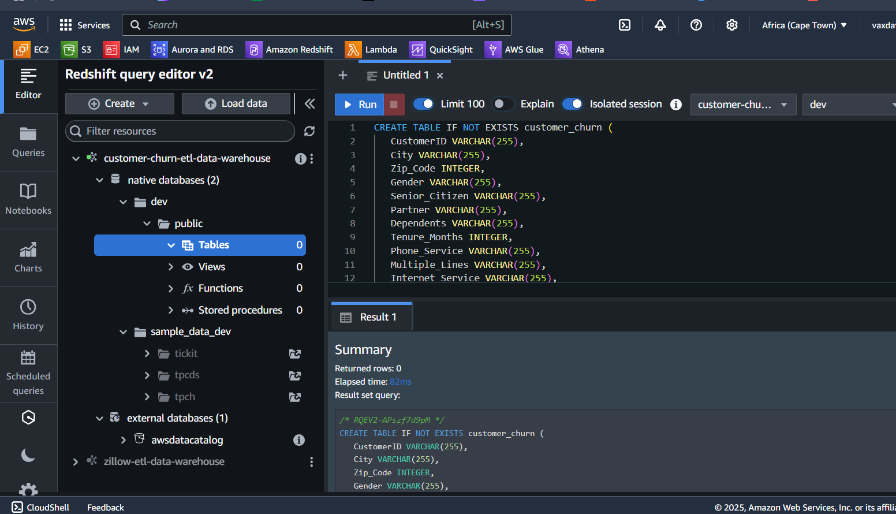This screenshot has width=896, height=514.
Task: Open the help question mark icon
Action: 696,25
